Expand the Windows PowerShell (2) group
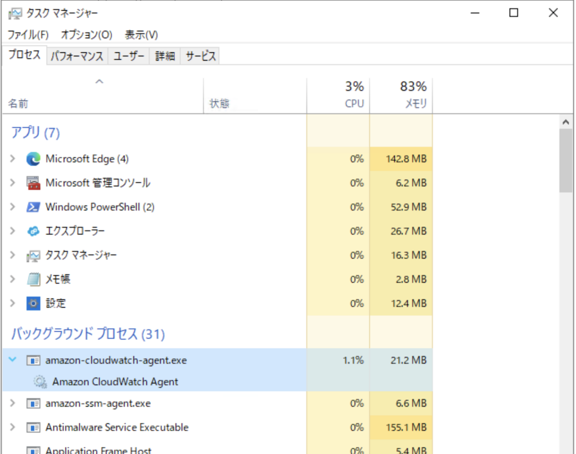Viewport: 576px width, 454px height. point(12,207)
